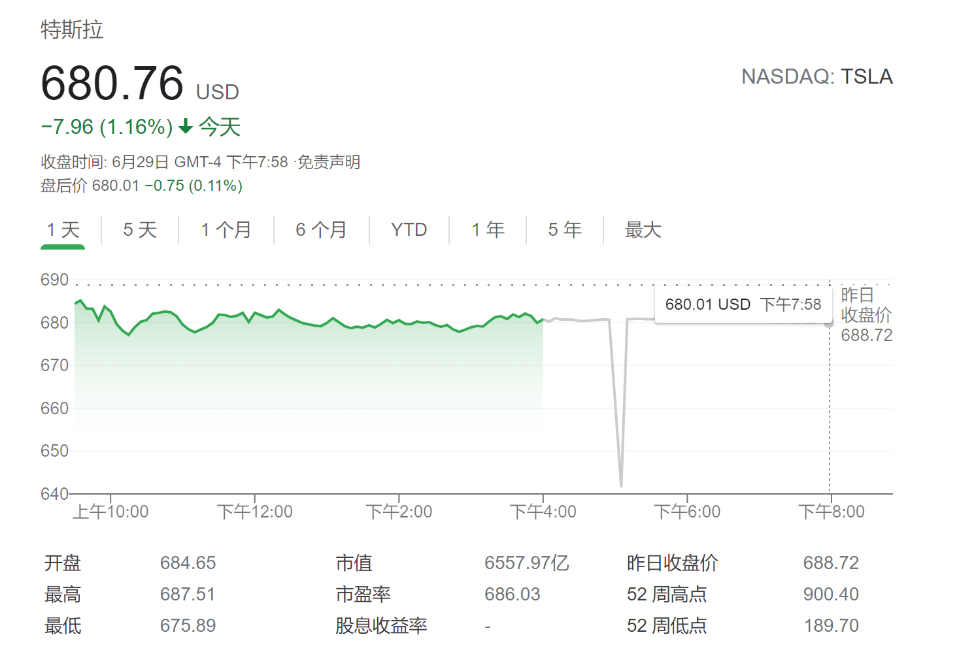This screenshot has height=671, width=959.
Task: Click the 下午8:00 axis label
Action: click(x=832, y=512)
